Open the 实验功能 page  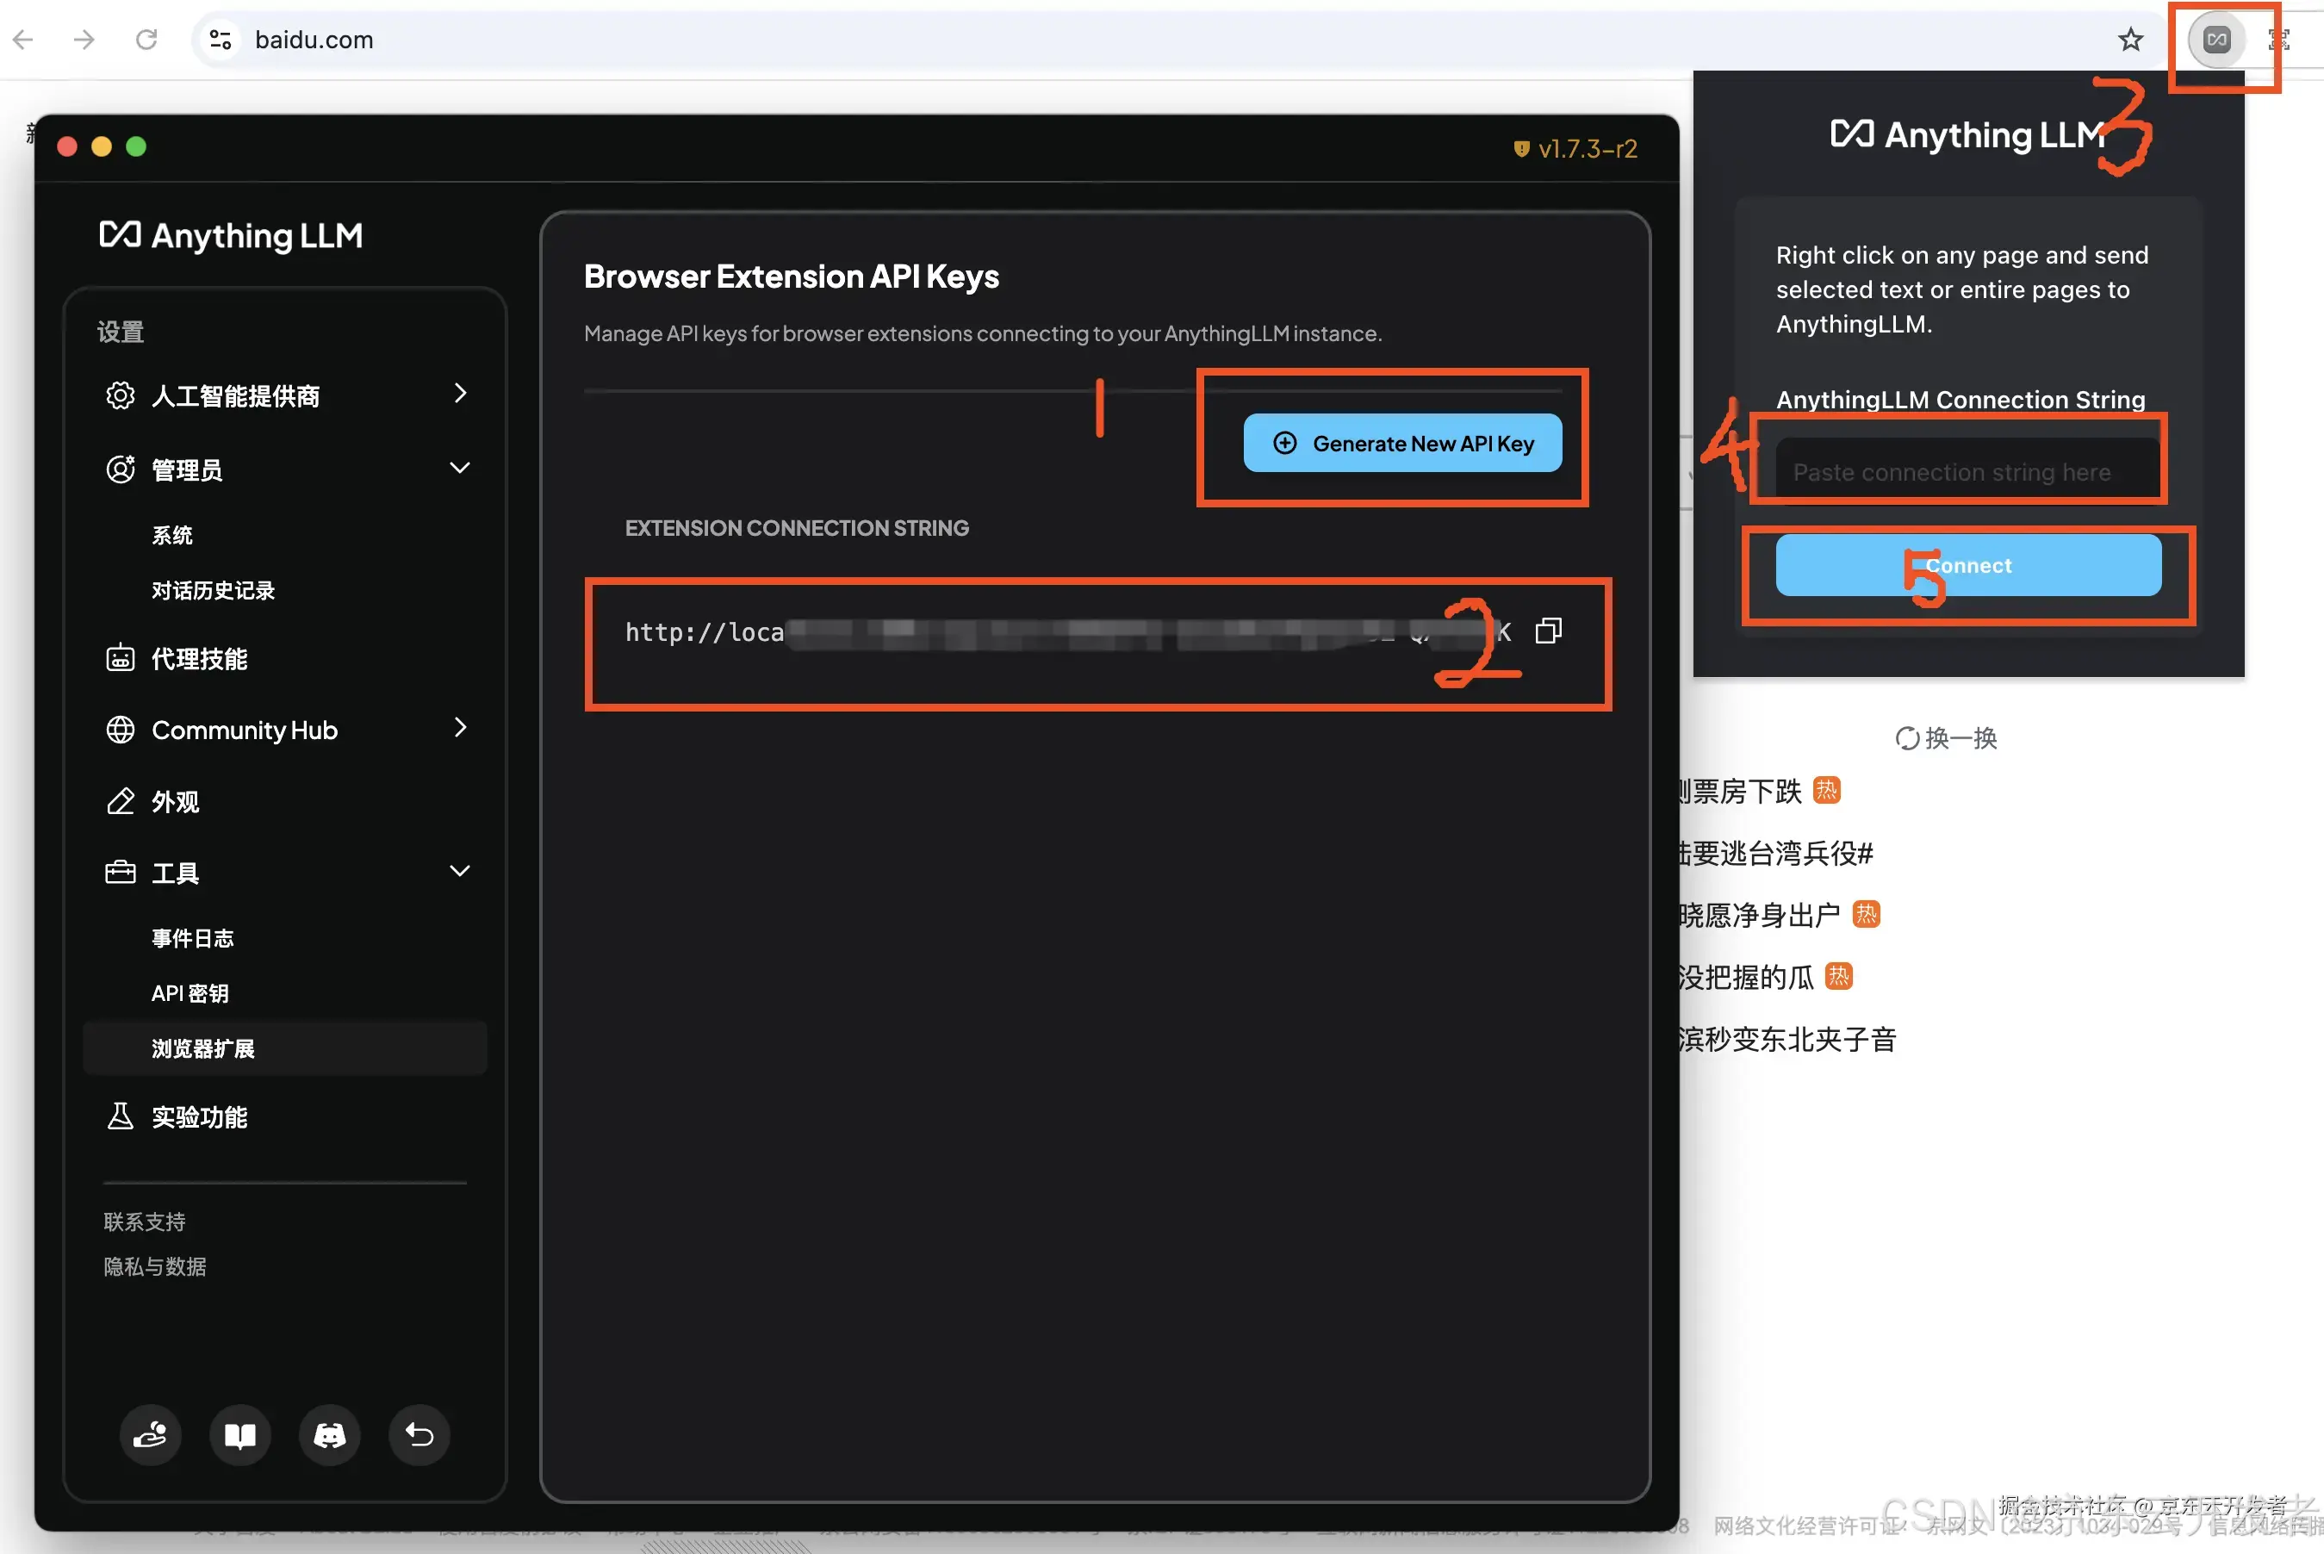[199, 1116]
